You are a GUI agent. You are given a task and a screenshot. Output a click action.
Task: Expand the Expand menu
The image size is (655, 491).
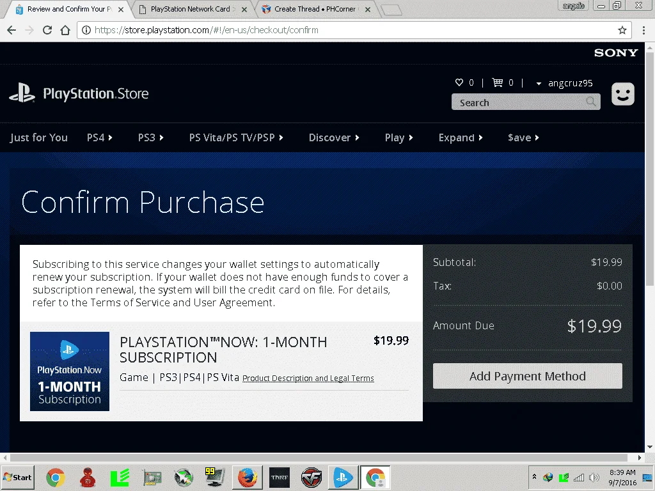click(x=461, y=137)
